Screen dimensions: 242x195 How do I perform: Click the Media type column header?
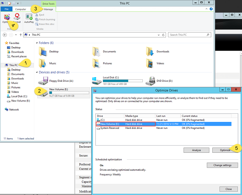(140, 116)
